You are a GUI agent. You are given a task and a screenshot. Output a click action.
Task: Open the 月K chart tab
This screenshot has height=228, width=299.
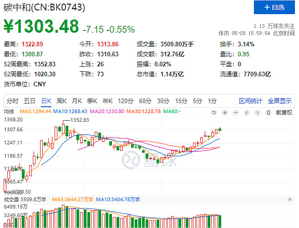click(76, 101)
